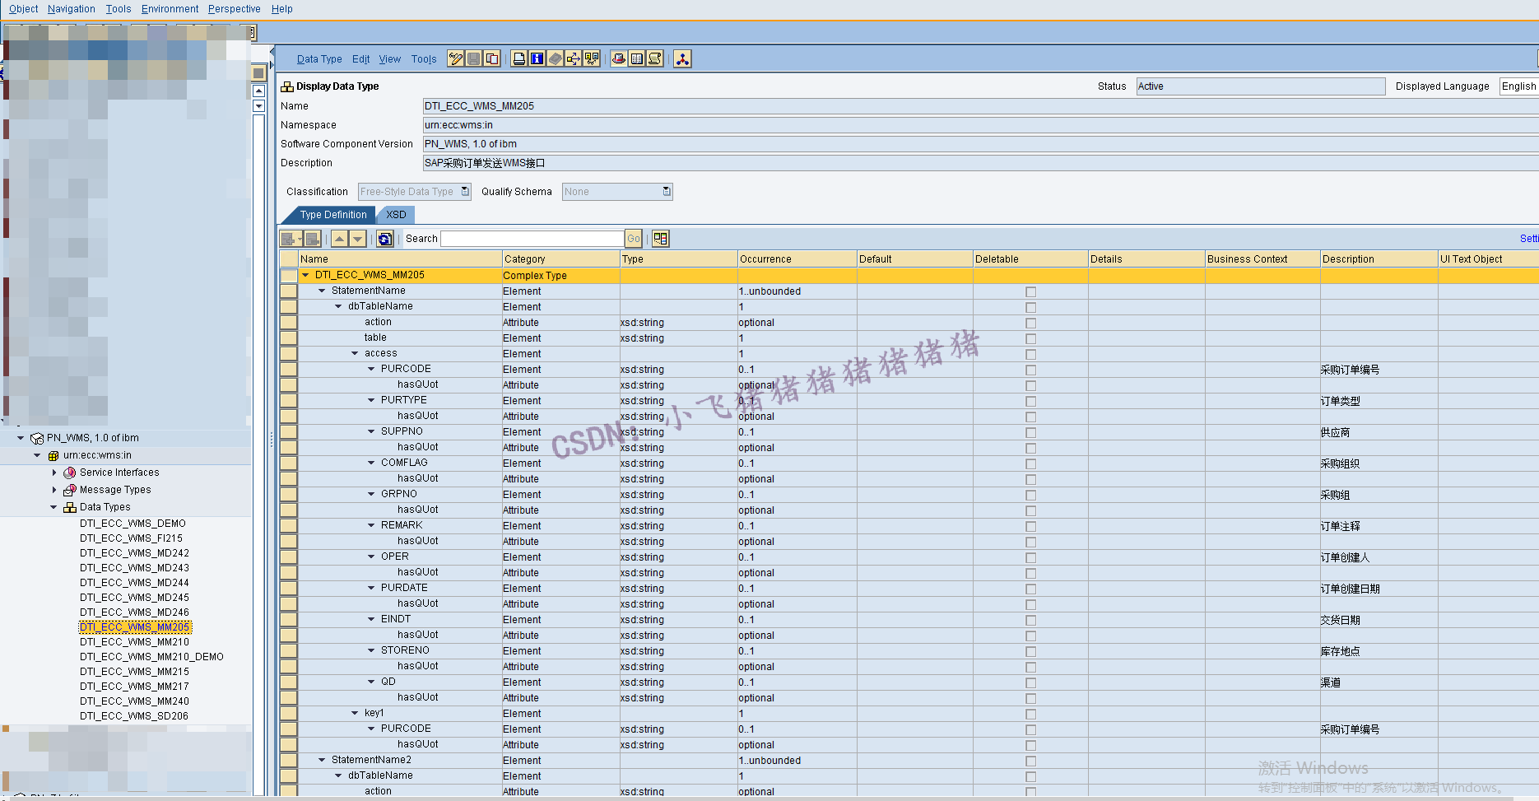This screenshot has height=801, width=1539.
Task: Check Deletable on the action attribute row
Action: point(1031,323)
